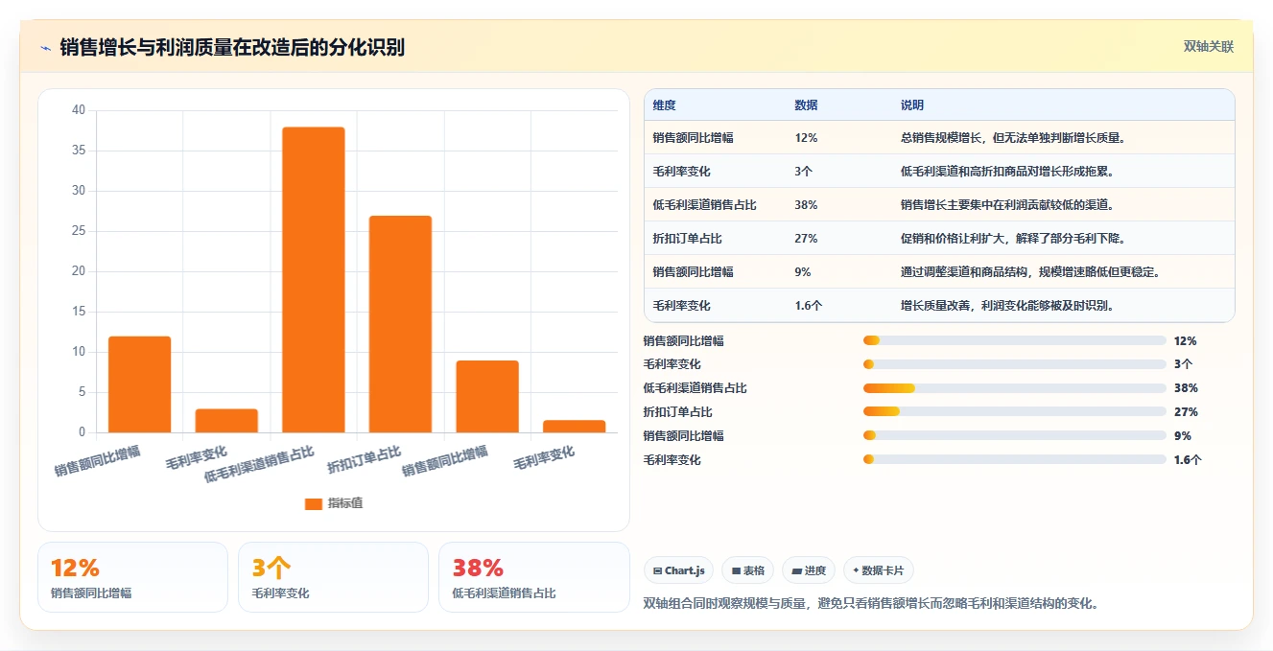Click the 低毛利渠道销售占比 progress bar showing 38%

coord(1015,388)
